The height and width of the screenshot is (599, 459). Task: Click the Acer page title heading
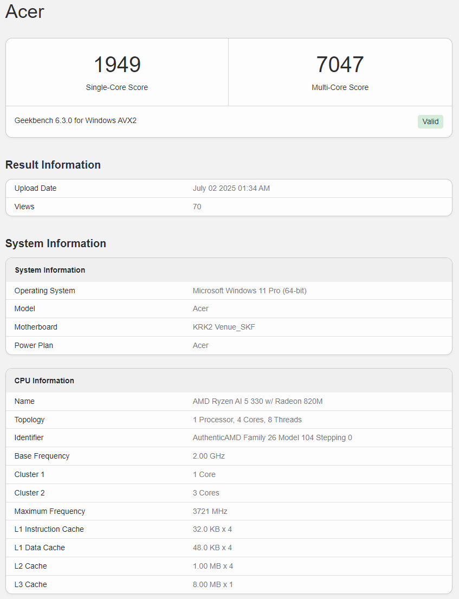[25, 11]
